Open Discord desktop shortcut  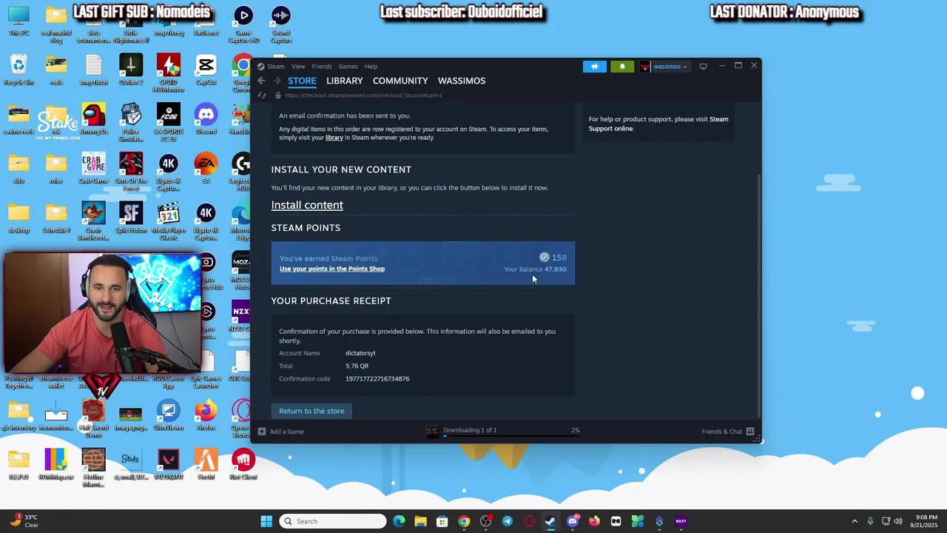coord(206,120)
